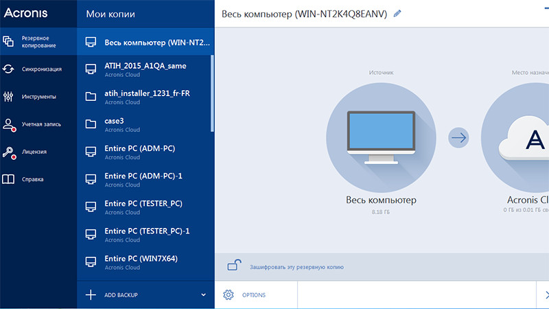This screenshot has height=309, width=549.
Task: Click the Options gear icon
Action: pyautogui.click(x=229, y=295)
